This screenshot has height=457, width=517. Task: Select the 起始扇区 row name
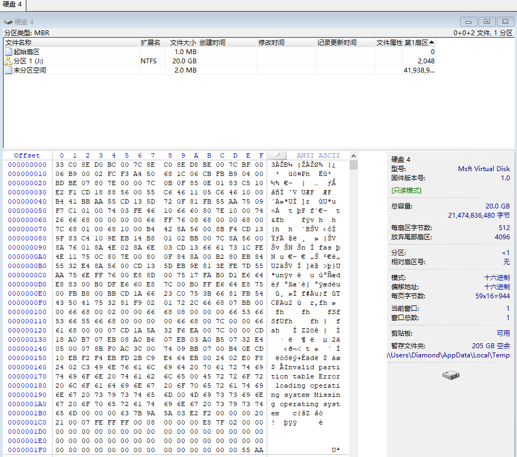[x=27, y=52]
